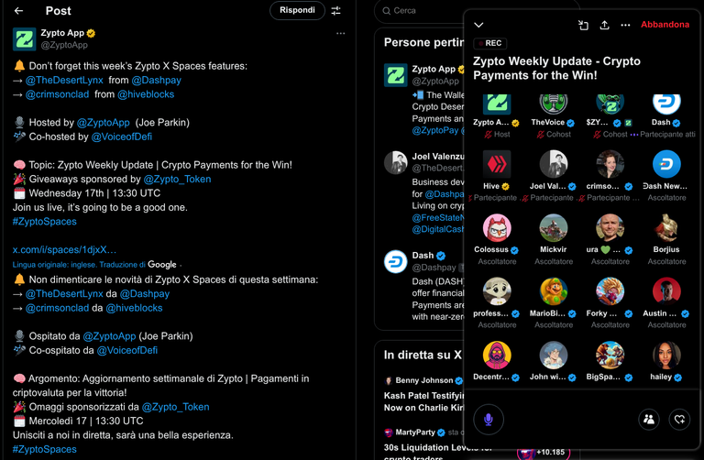Screen dimensions: 704x460
Task: Toggle the Space microphone button
Action: pyautogui.click(x=489, y=419)
